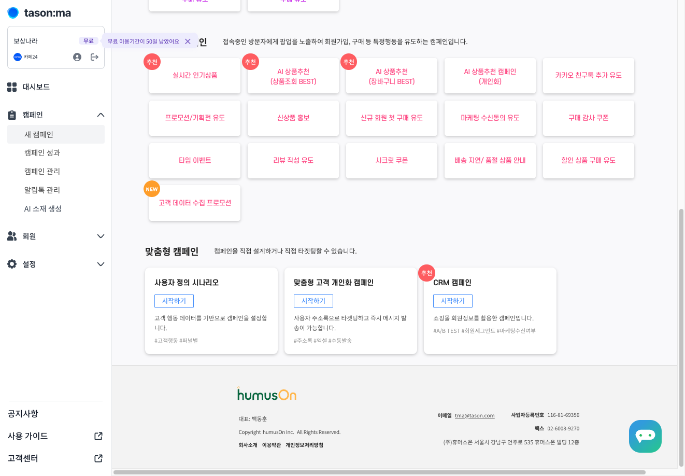
Task: Open the chat support bubble icon
Action: [645, 437]
